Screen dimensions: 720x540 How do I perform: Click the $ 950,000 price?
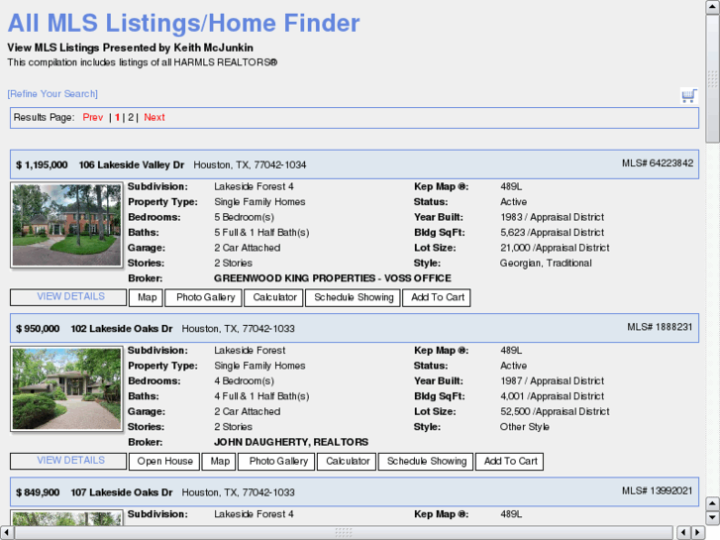tap(38, 329)
